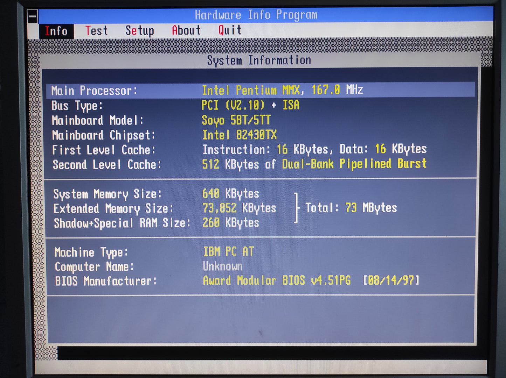Select the highlighted Main Processor row
The image size is (506, 378).
[x=260, y=90]
